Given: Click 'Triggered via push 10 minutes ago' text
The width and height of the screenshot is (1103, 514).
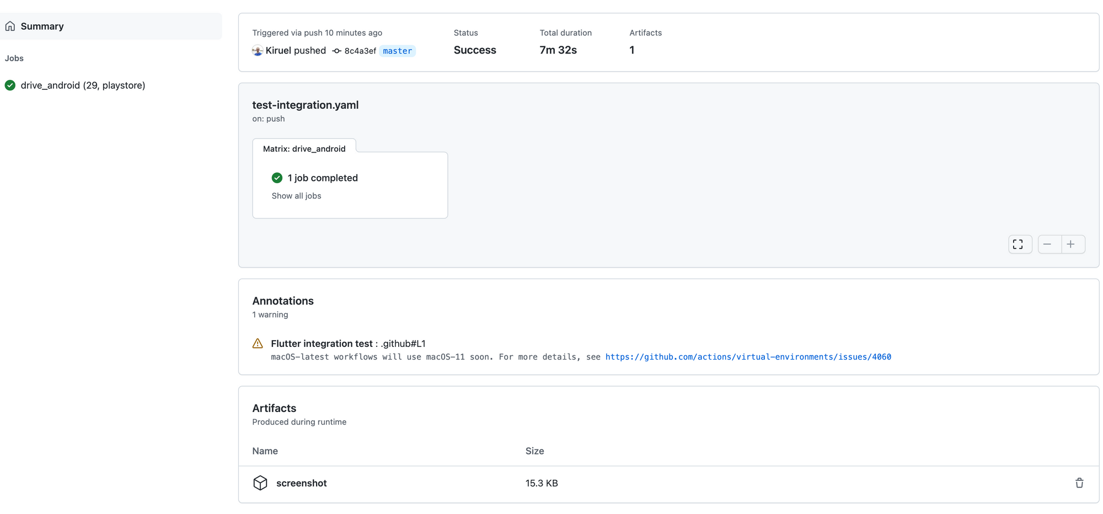Looking at the screenshot, I should (317, 33).
